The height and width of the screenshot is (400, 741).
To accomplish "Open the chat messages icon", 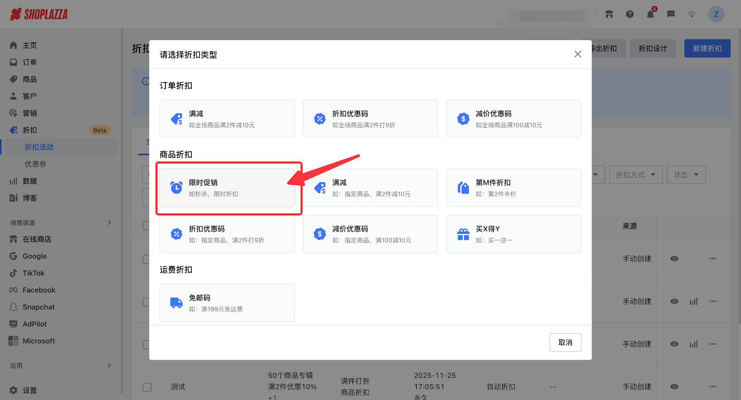I will [x=671, y=14].
